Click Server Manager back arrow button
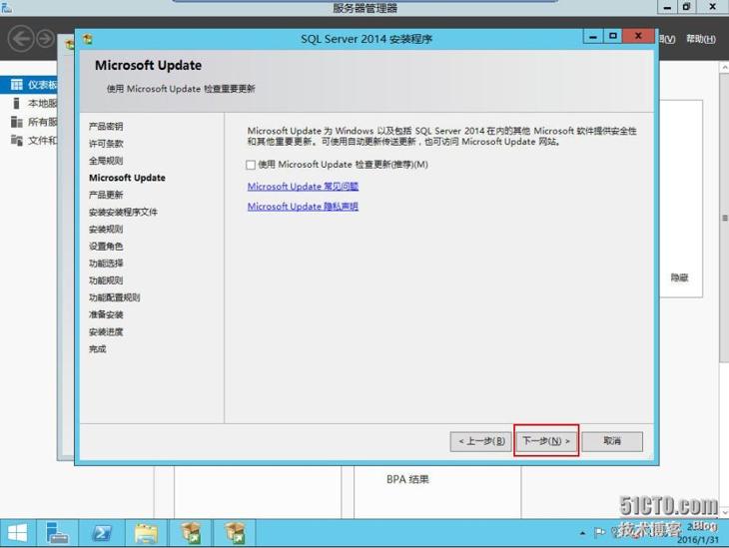Screen dimensions: 729x548 [x=21, y=39]
